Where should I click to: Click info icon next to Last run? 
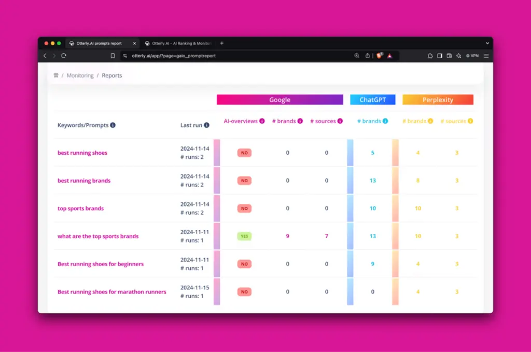click(x=207, y=125)
